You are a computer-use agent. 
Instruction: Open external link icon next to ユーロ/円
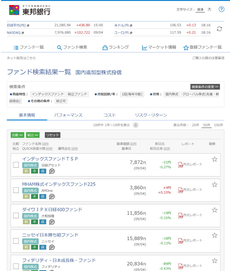[131, 33]
